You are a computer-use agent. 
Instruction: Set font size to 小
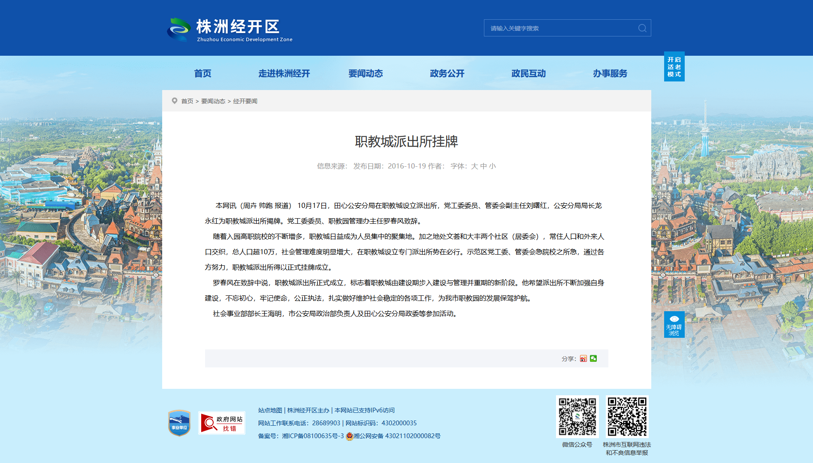(492, 166)
